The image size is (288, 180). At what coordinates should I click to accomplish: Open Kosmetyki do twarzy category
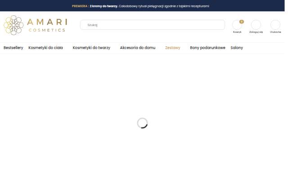coord(91,48)
